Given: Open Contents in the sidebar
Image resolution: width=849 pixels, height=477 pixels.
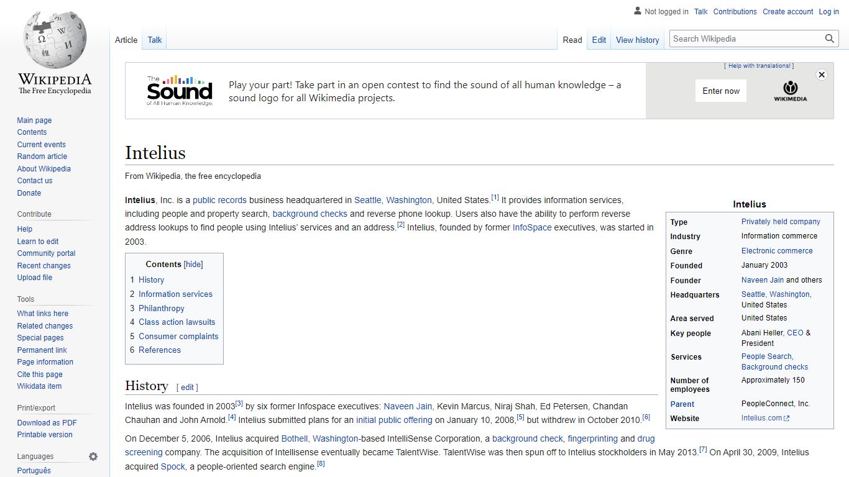Looking at the screenshot, I should tap(32, 132).
